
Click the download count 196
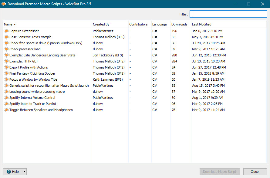click(174, 31)
